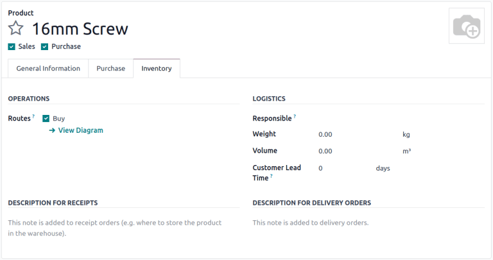Screen dimensions: 493x260
Task: Click the Customer Lead Time days field
Action: [343, 168]
